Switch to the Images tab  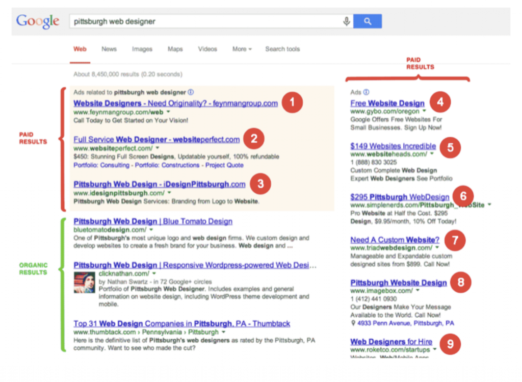coord(142,49)
